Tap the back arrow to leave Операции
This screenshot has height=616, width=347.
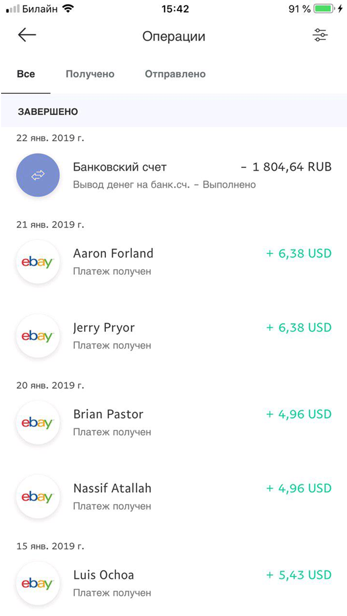(x=26, y=36)
